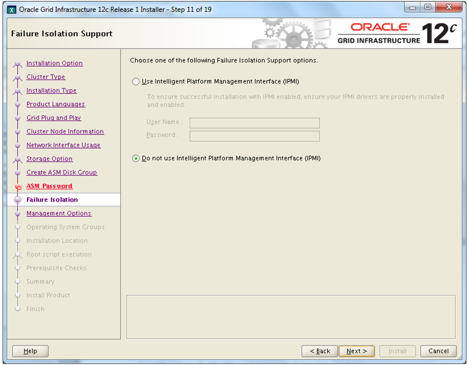Click the Management Options step bullet icon
468x365 pixels.
click(17, 213)
